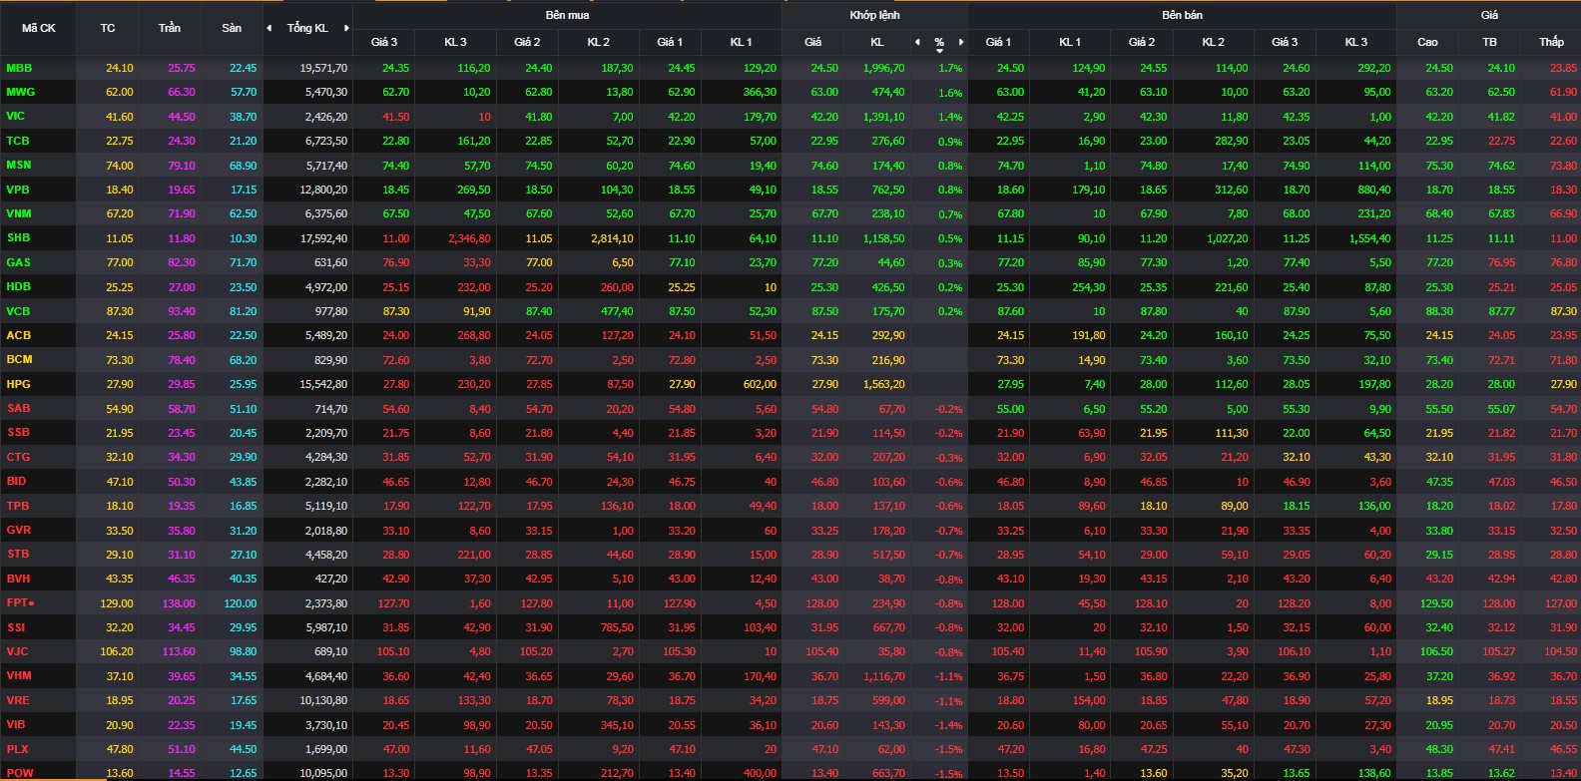
Task: Open the TPB stock symbol
Action: (x=18, y=506)
